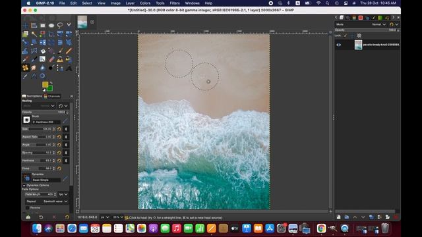Toggle link icon beside Aspect Ratio
The image size is (422, 237).
[66, 137]
